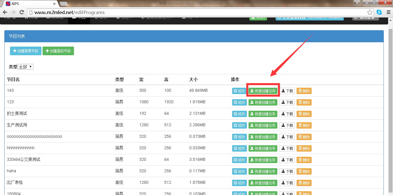Delete the 出厂表格 program

coord(304,183)
